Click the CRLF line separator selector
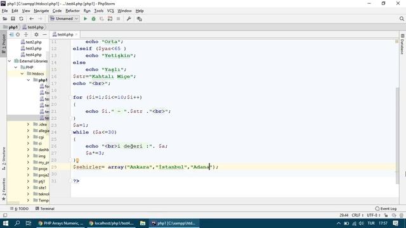This screenshot has width=406, height=228. [357, 215]
